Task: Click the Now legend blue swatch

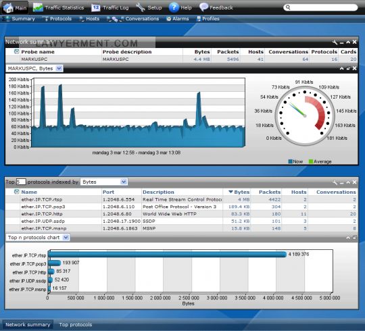Action: 291,161
